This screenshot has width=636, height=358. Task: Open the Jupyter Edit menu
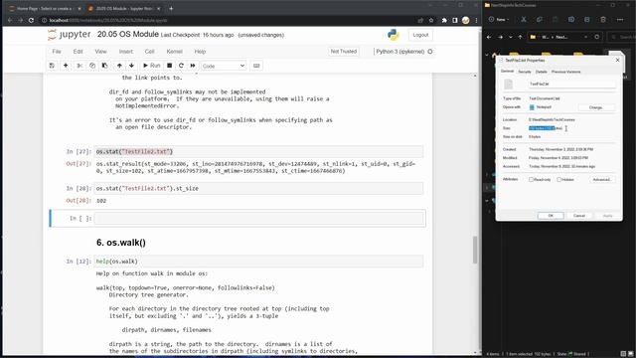(78, 52)
